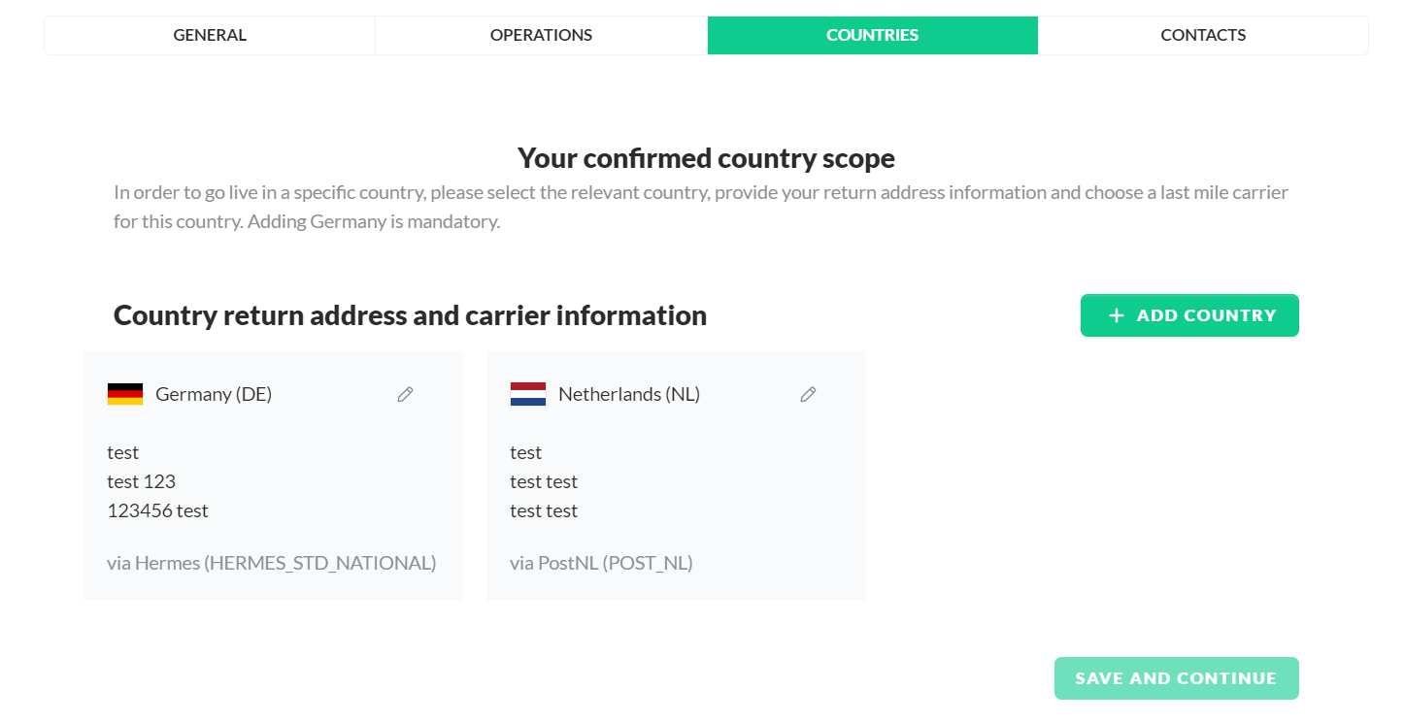Click the Your confirmed country scope heading
The image size is (1405, 723).
tap(706, 157)
